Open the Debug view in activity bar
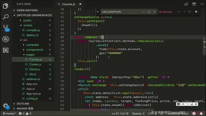206x116 pixels. tap(5, 39)
